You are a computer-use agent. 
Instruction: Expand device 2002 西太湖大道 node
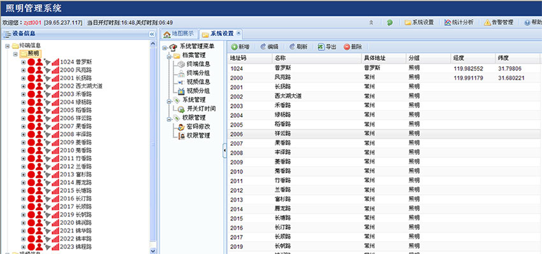coord(23,87)
